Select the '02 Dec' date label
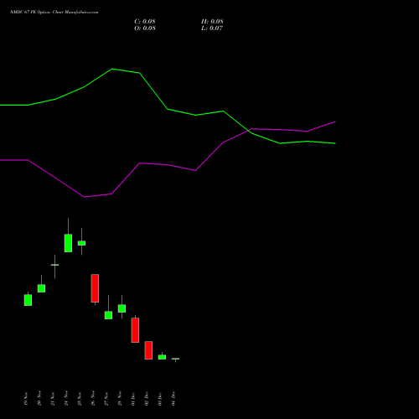Viewport: 419px width, 419px height. tap(147, 399)
